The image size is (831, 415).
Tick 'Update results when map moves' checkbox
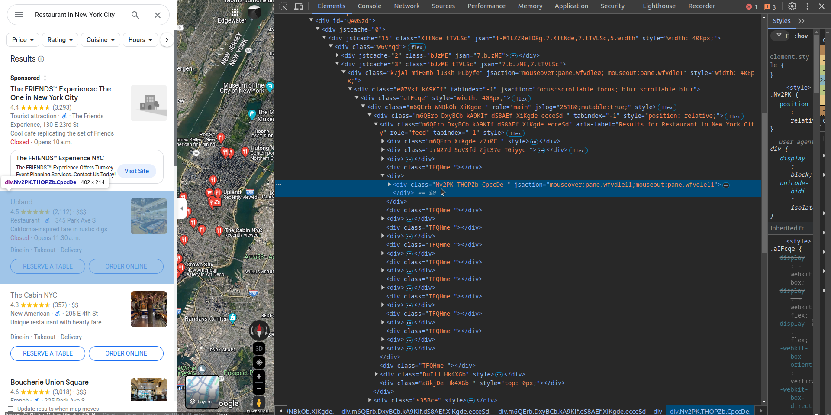click(x=10, y=409)
